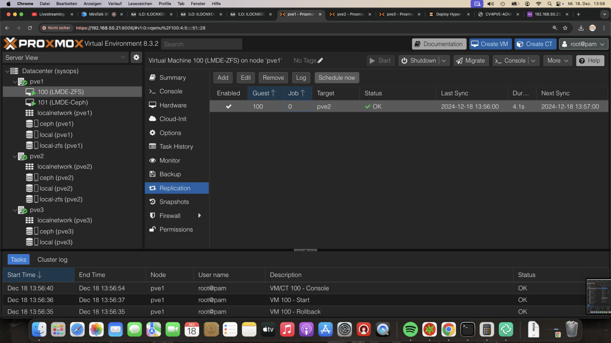Click browser address bar URL
611x343 pixels.
pyautogui.click(x=141, y=28)
